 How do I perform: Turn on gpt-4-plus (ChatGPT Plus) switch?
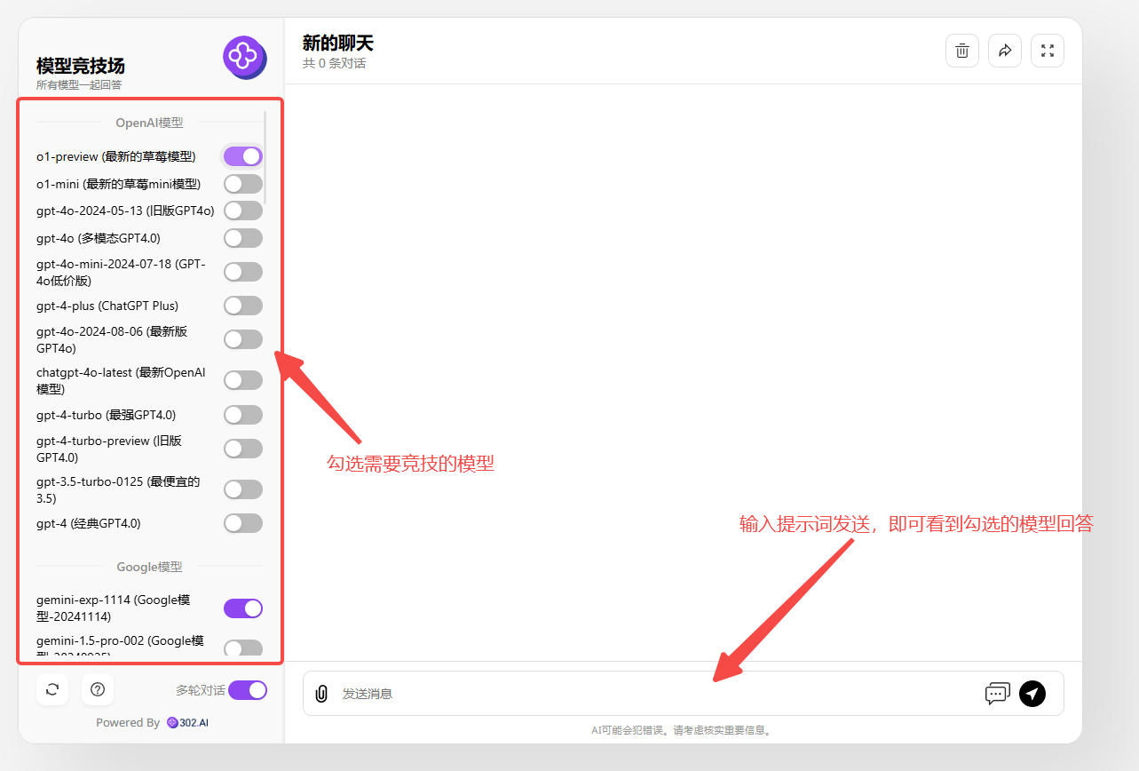pyautogui.click(x=243, y=306)
